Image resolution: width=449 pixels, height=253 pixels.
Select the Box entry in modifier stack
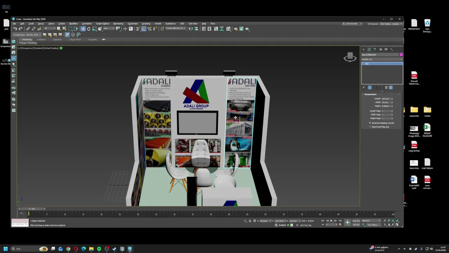(x=382, y=64)
